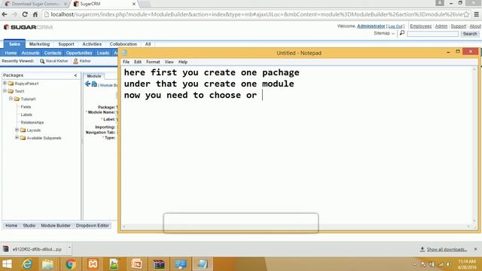The image size is (482, 271).
Task: Open Notepad Format menu
Action: 153,62
